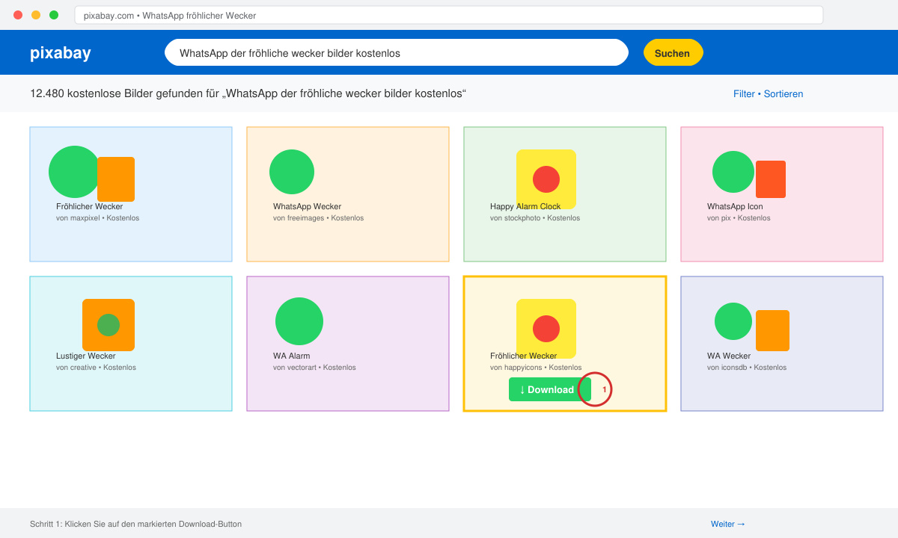Click the green macOS fullscreen button

[x=54, y=15]
